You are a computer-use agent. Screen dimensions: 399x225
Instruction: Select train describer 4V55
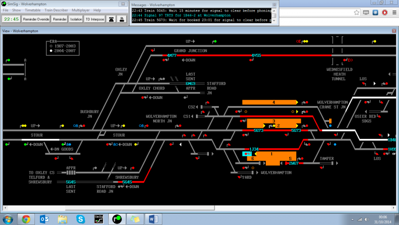point(256,55)
